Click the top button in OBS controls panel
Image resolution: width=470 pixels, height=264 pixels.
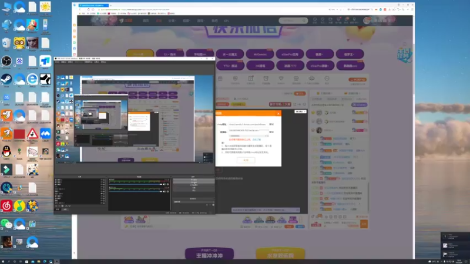click(x=194, y=180)
